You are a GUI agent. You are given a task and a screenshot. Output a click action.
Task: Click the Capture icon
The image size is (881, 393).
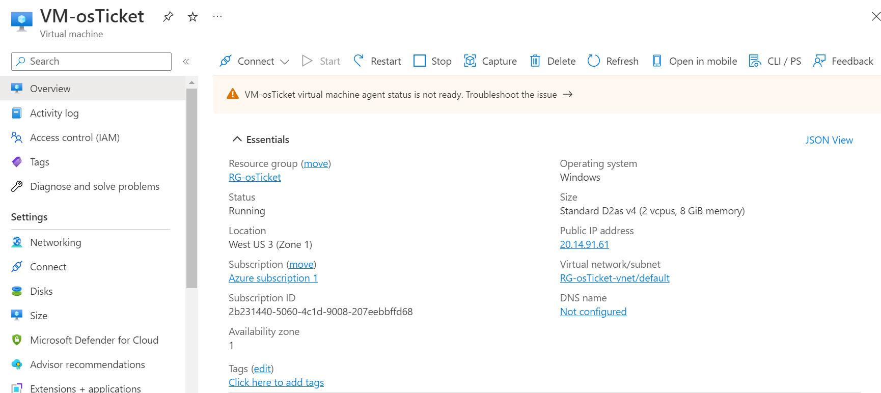470,61
